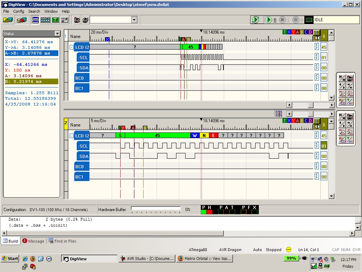Image resolution: width=362 pixels, height=272 pixels.
Task: Switch to Matrix Orbital Firefox window in taskbar
Action: click(x=205, y=259)
